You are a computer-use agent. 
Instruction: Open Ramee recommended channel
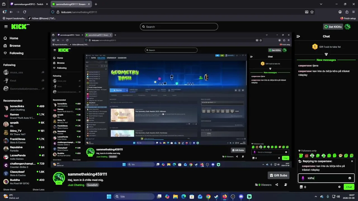[x=24, y=116]
